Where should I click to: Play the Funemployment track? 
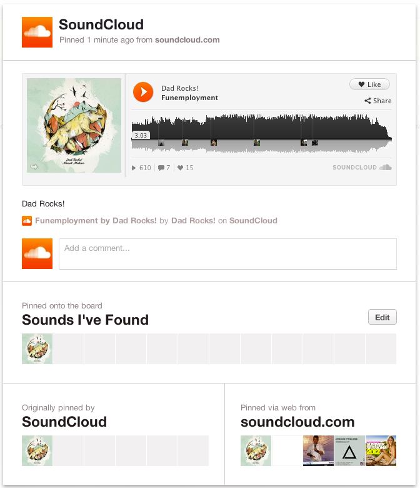(143, 93)
